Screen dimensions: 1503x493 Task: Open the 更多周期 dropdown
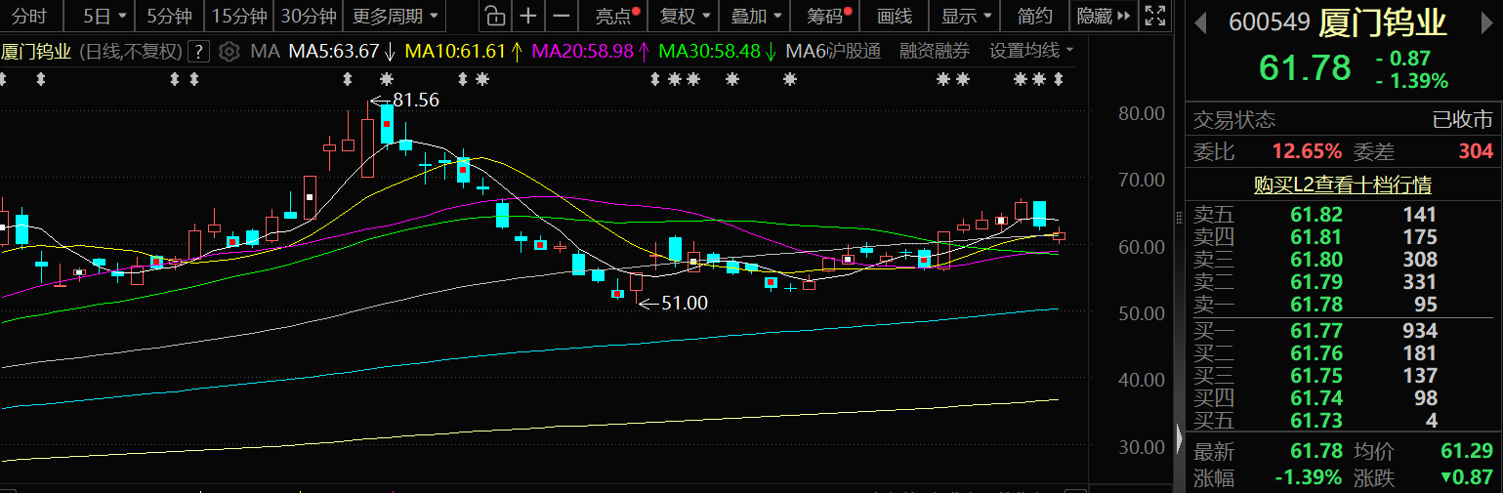point(396,16)
